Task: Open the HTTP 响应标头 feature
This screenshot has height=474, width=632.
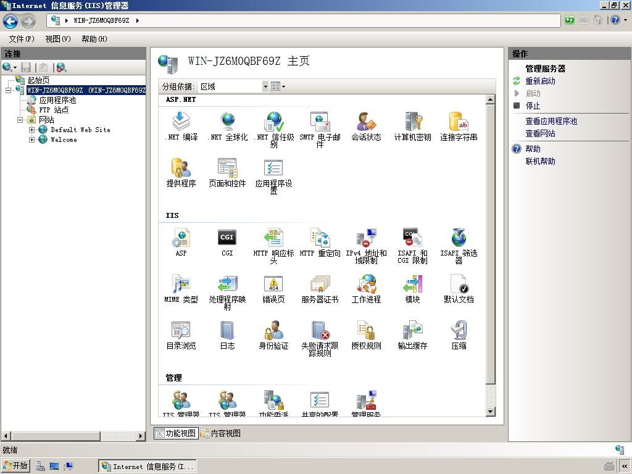Action: pyautogui.click(x=273, y=246)
